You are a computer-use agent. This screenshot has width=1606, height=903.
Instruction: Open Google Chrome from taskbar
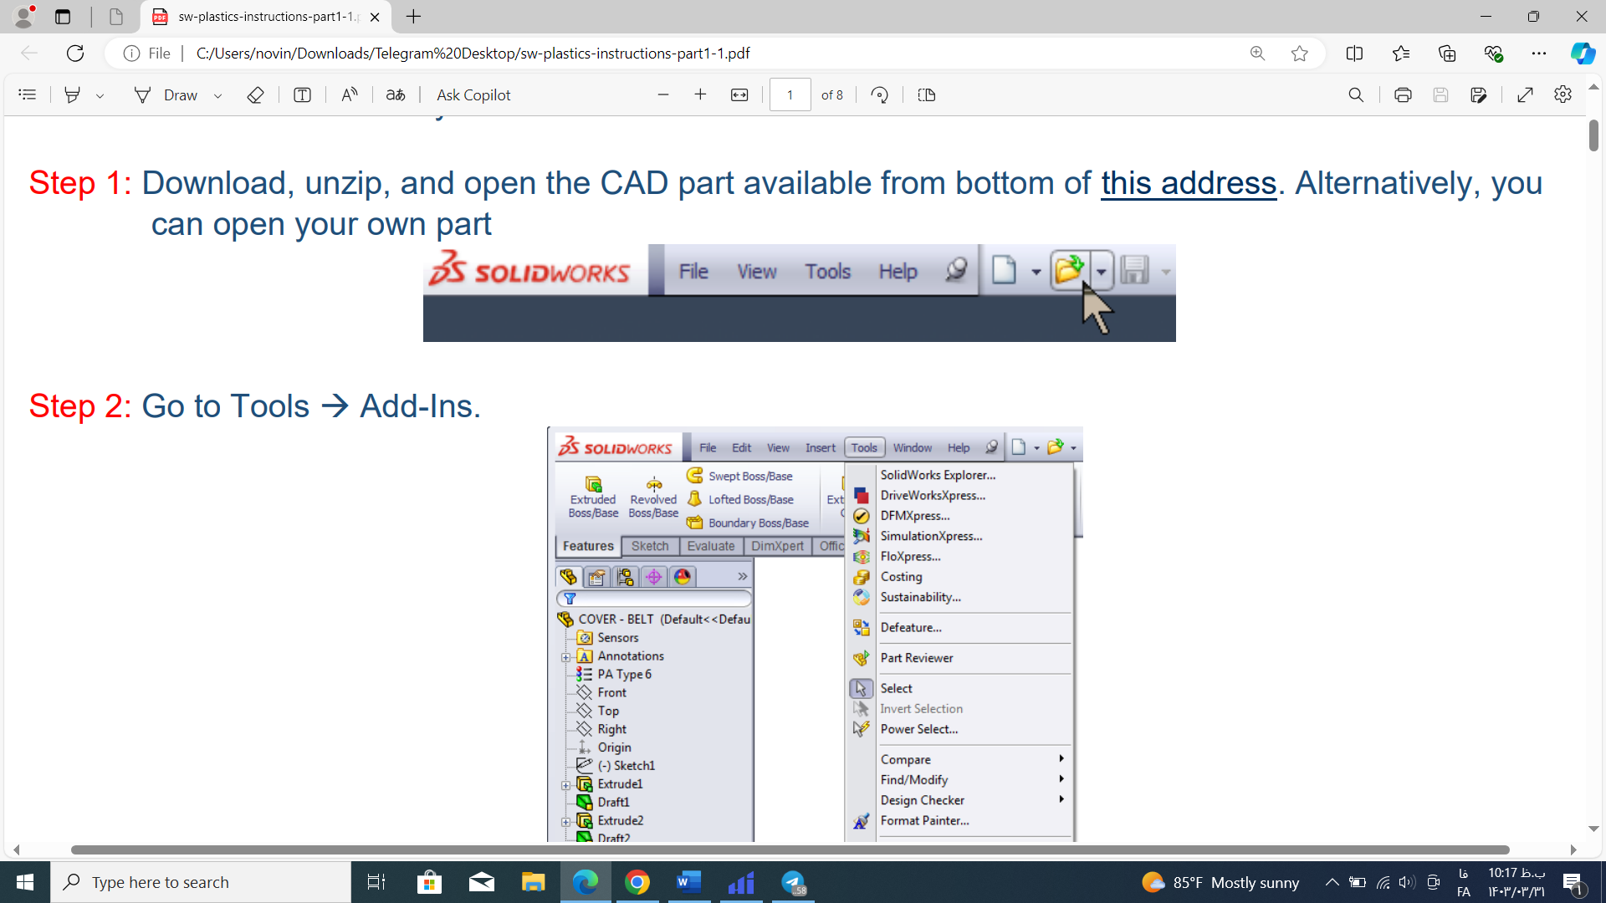637,882
